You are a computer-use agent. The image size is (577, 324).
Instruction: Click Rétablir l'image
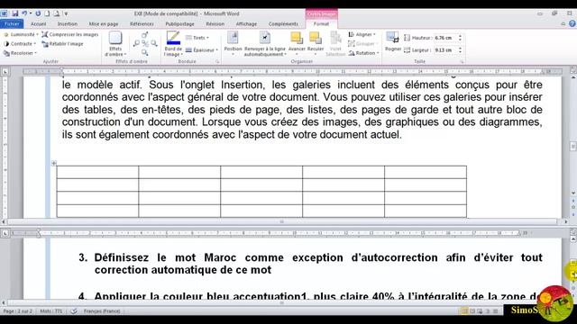pyautogui.click(x=62, y=44)
